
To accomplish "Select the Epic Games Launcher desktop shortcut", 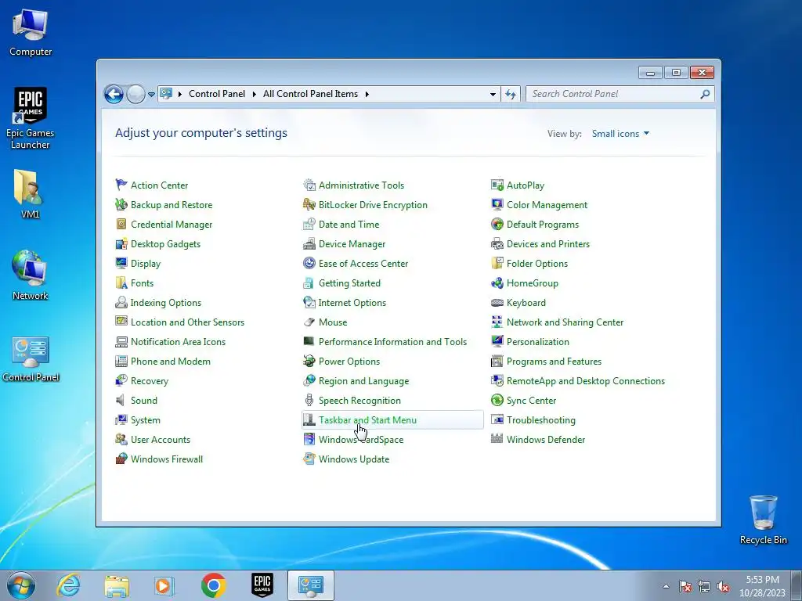I will pyautogui.click(x=31, y=119).
